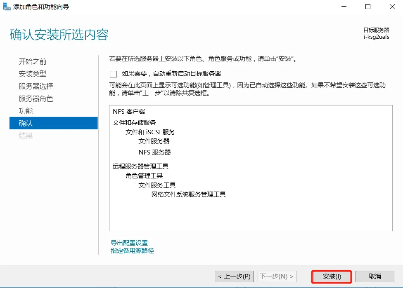
Task: Click the wizard app icon in title bar
Action: [7, 7]
